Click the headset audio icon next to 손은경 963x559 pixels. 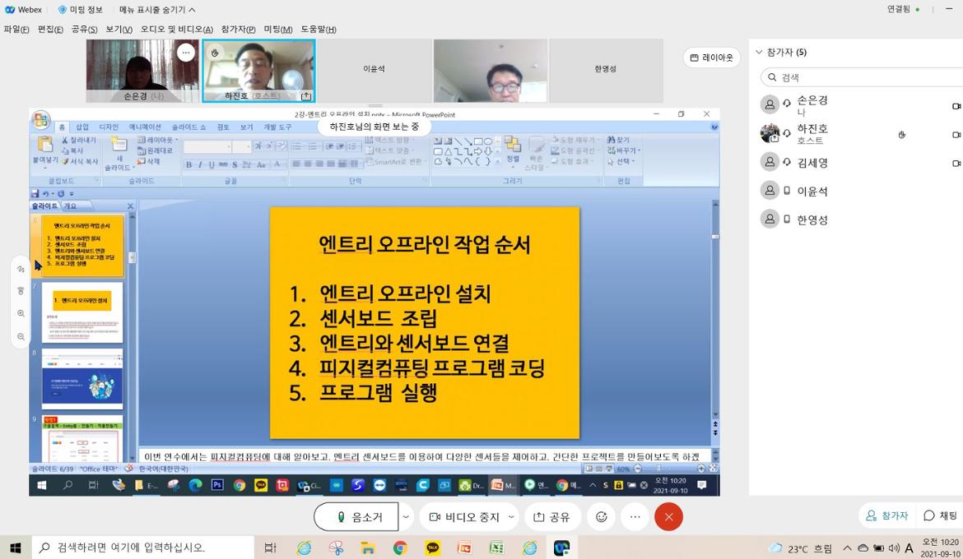pos(787,104)
